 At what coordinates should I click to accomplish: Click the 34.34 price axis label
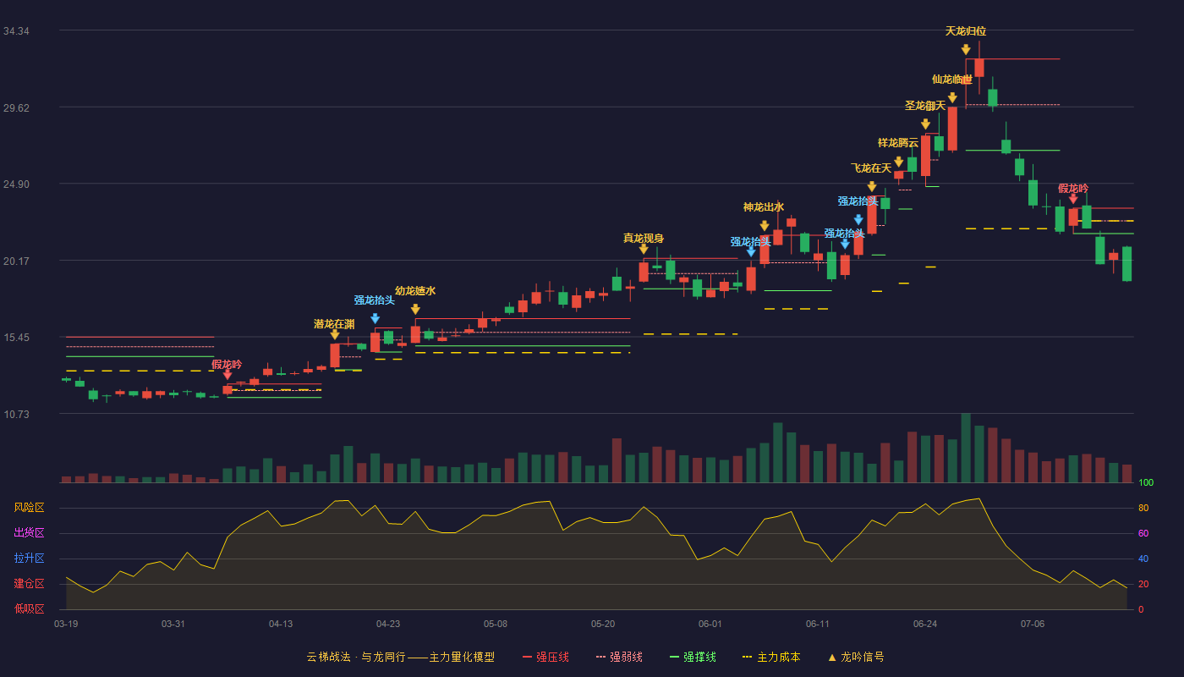tap(16, 30)
